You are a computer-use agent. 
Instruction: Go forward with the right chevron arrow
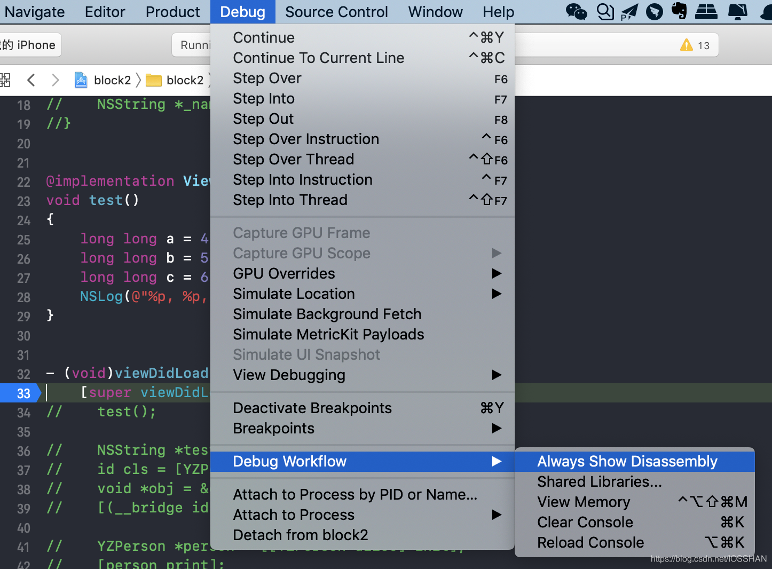pos(55,80)
